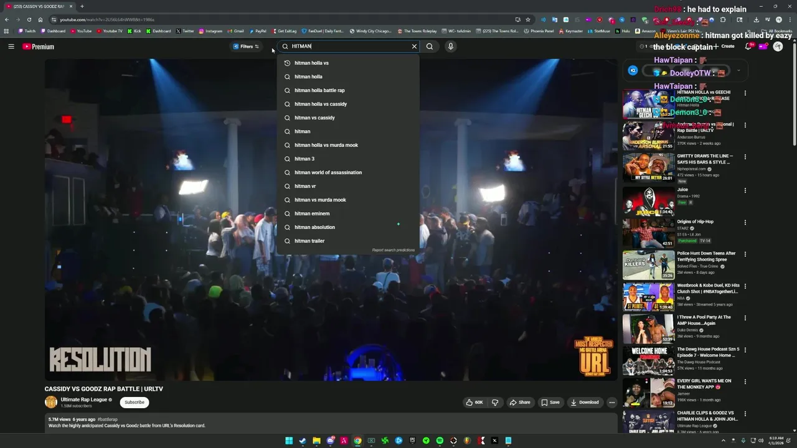This screenshot has height=448, width=797.
Task: Select suggestion 'hitman holla battle rap'
Action: (x=348, y=90)
